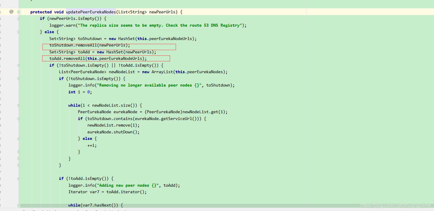Screen dimensions: 434x211
Task: Click the logger.warn replica size string
Action: tap(160, 25)
